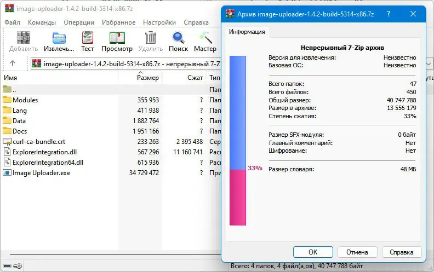Select the ExplorerIntegration64.dll file name

48,162
